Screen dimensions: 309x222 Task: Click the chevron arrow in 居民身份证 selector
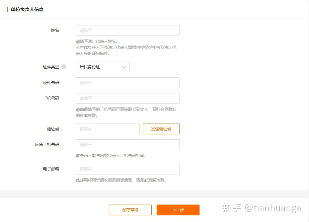pos(124,67)
